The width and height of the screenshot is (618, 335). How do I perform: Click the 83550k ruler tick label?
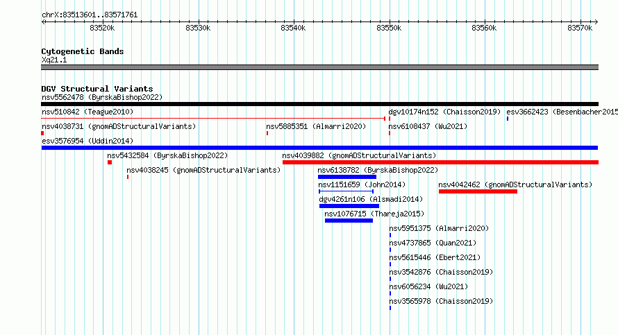(x=389, y=28)
